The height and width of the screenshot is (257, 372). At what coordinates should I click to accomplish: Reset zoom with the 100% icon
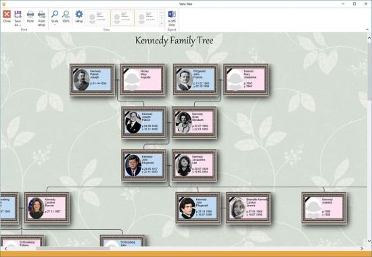66,14
